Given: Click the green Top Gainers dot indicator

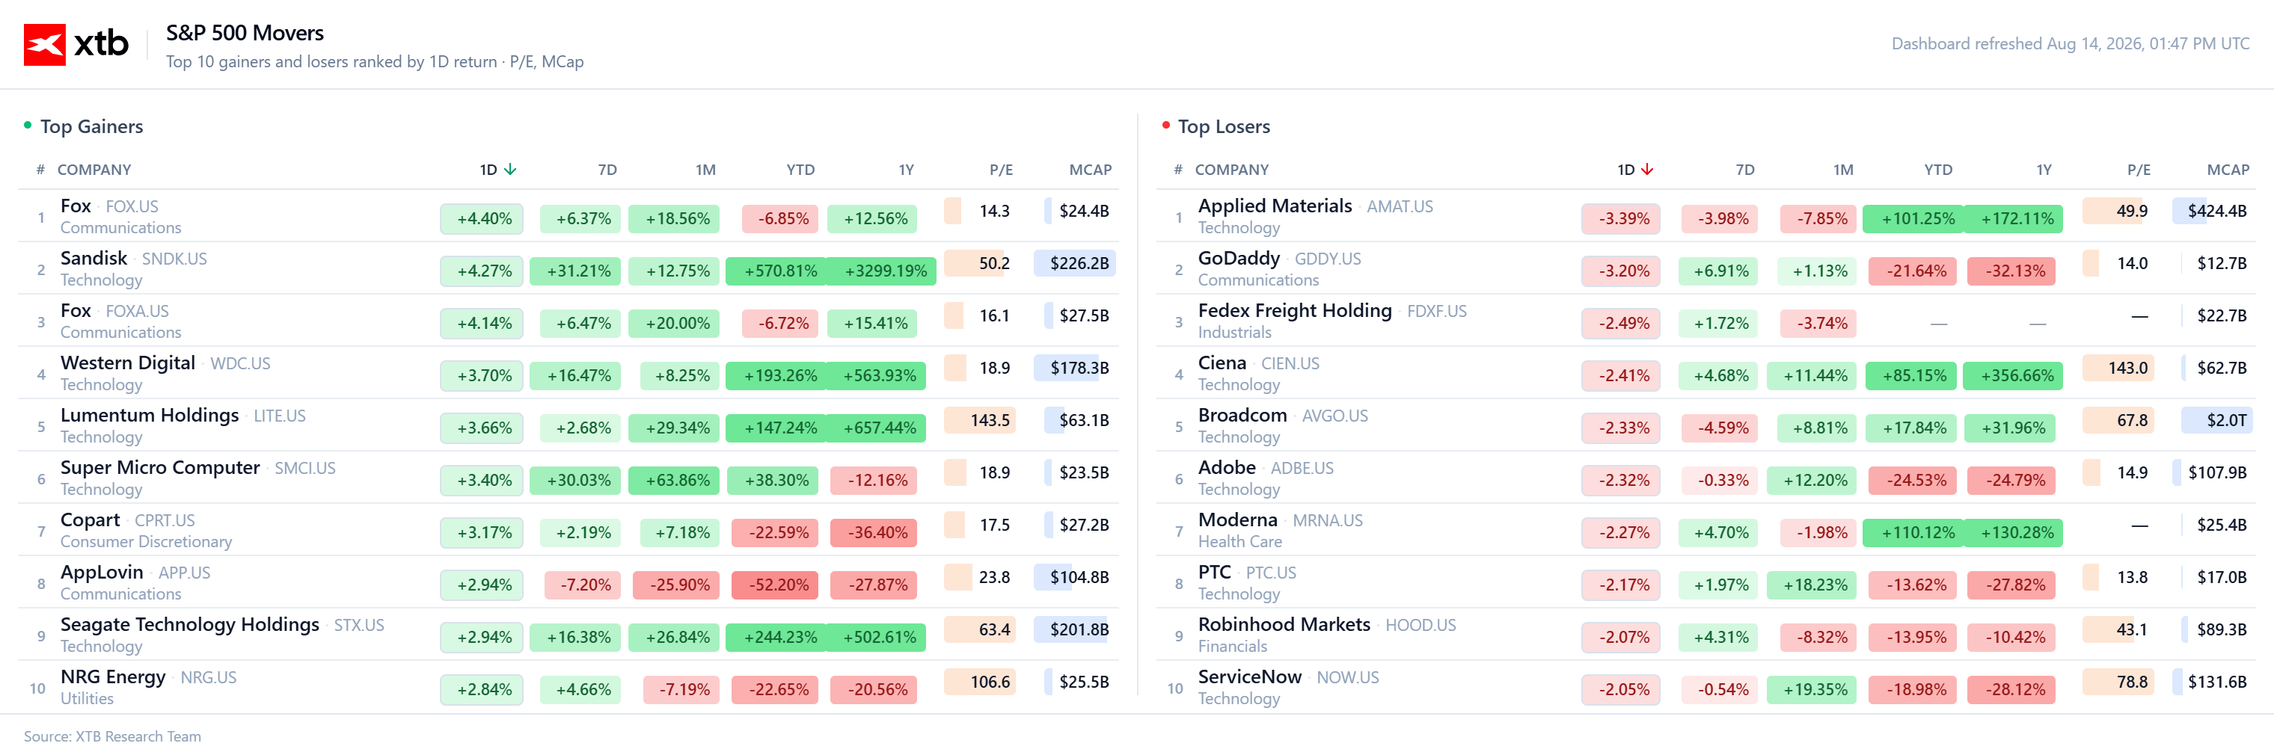Looking at the screenshot, I should tap(28, 126).
